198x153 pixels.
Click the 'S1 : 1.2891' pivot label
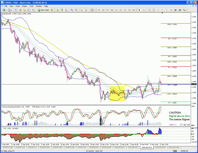click(x=172, y=103)
